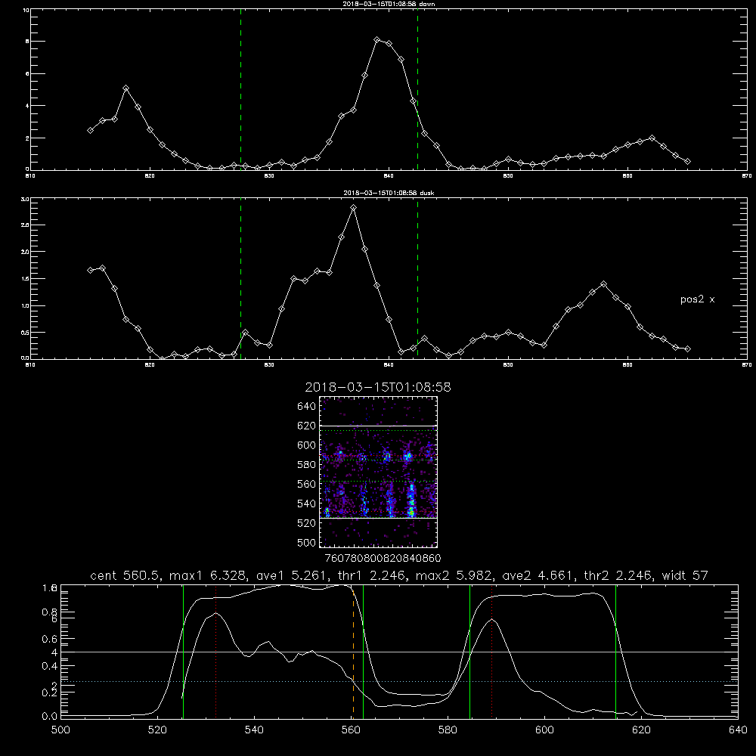Click the dusk plot title text

point(389,193)
